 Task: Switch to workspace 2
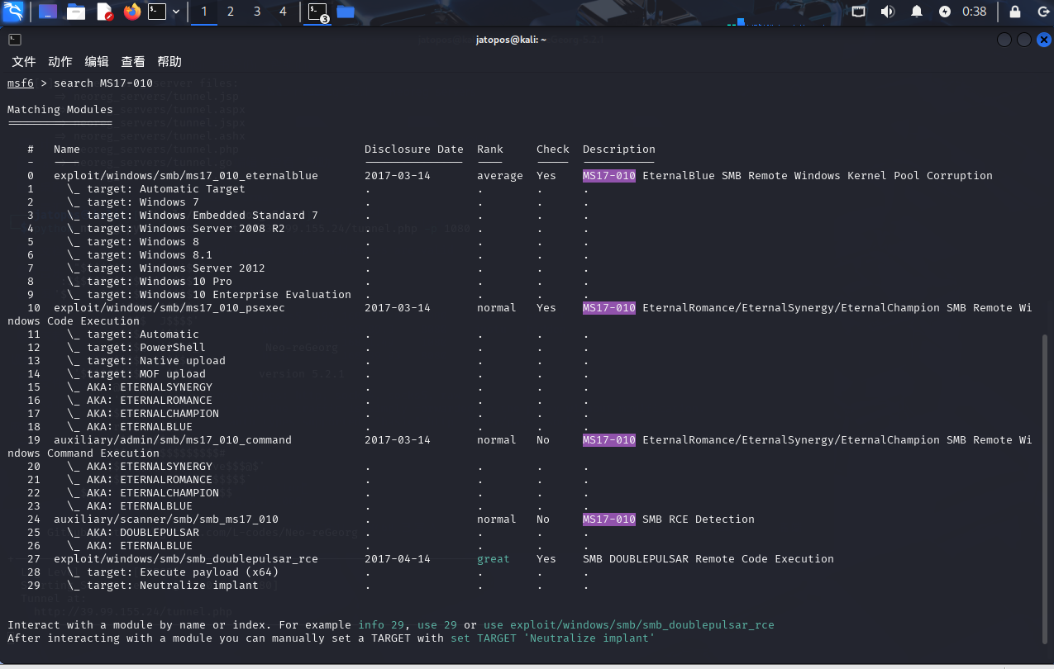click(231, 12)
